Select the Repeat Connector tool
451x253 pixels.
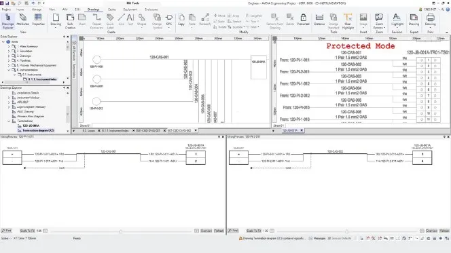point(96,21)
